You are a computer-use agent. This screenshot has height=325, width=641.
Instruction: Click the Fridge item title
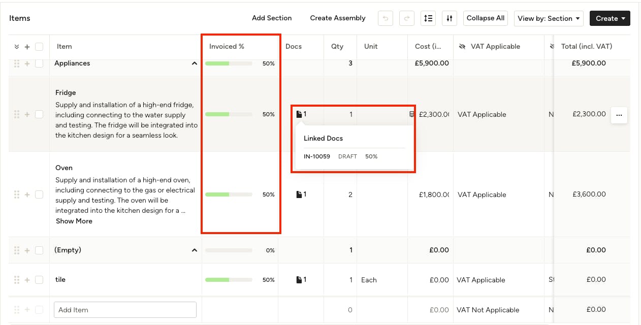pyautogui.click(x=66, y=92)
